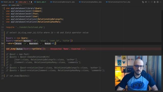Click 'var_dump' on line 18
Viewport: 163px width, 92px height.
11,49
